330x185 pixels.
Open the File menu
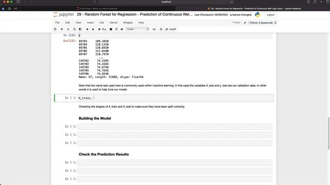pos(57,23)
